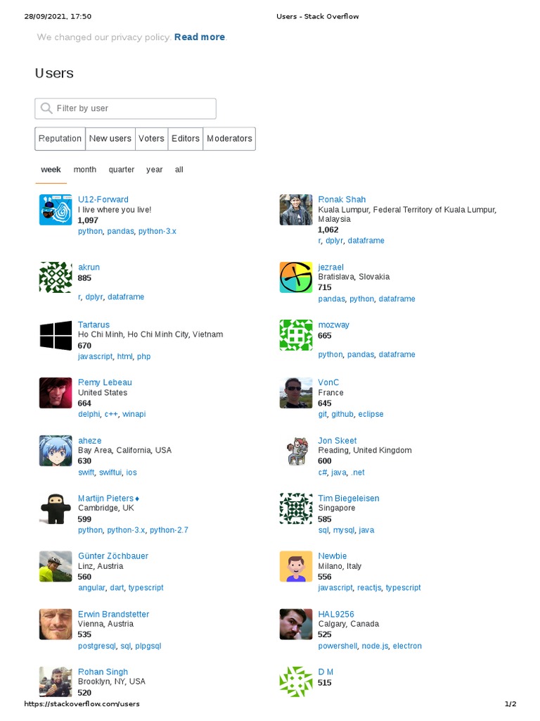The width and height of the screenshot is (540, 721).
Task: Click the python-2.7 tag under Martijn Pieters
Action: (169, 530)
